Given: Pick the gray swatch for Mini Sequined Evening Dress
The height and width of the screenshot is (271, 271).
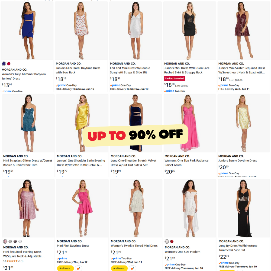Looking at the screenshot, I should (x=10, y=241).
